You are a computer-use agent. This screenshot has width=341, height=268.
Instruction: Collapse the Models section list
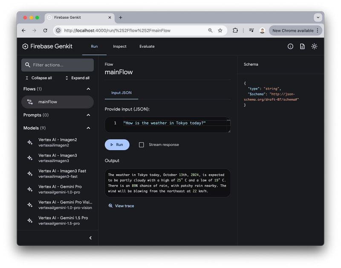point(88,128)
